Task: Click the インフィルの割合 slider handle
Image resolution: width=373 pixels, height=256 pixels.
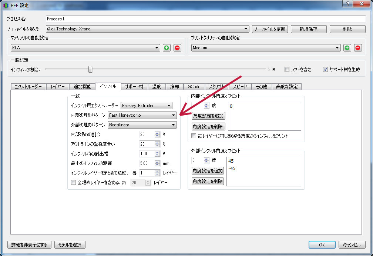Action: click(x=90, y=69)
